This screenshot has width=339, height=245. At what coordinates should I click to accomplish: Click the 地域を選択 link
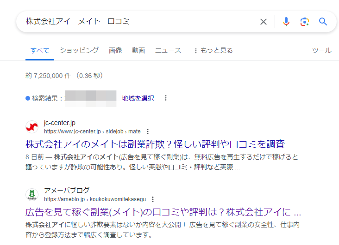[x=138, y=98]
